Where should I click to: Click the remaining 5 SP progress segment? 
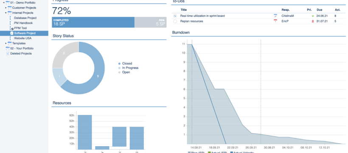(x=151, y=22)
